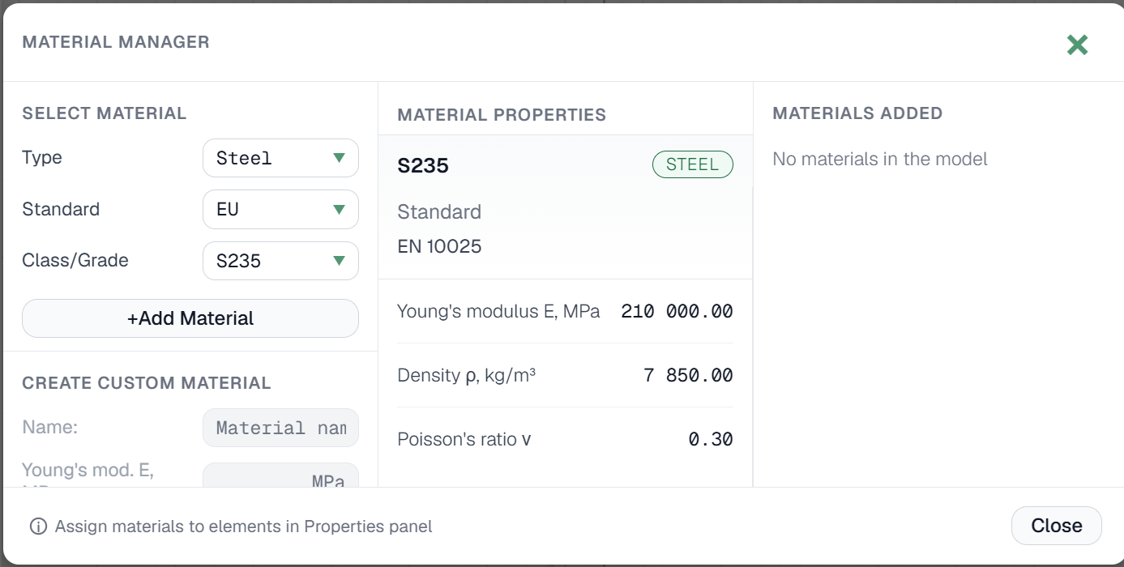This screenshot has height=567, width=1124.
Task: Click the Close button at the bottom
Action: (x=1057, y=526)
